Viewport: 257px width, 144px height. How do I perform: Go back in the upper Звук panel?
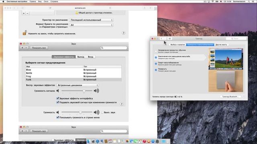pos(22,48)
